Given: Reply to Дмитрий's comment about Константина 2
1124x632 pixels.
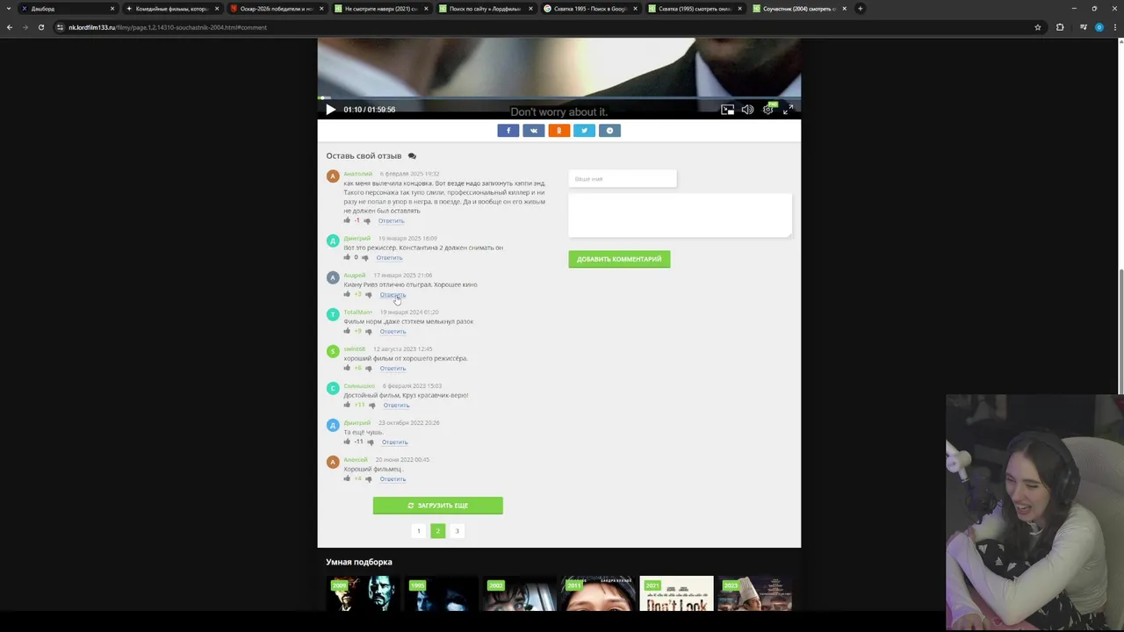Looking at the screenshot, I should tap(389, 258).
